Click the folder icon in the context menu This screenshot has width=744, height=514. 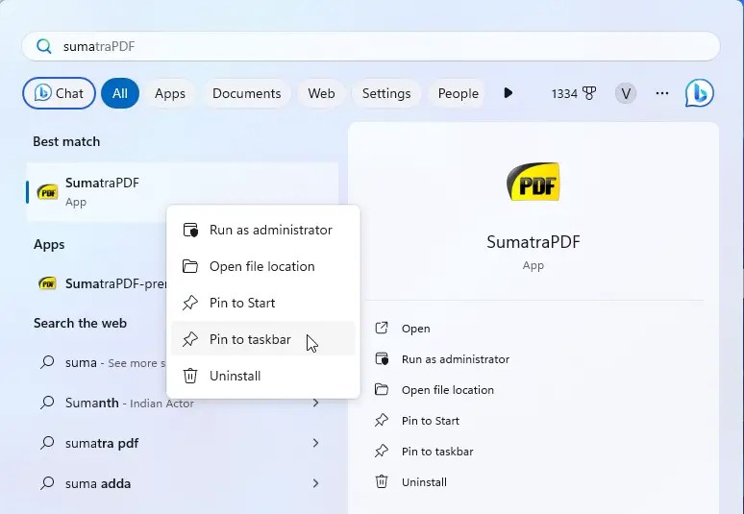190,266
